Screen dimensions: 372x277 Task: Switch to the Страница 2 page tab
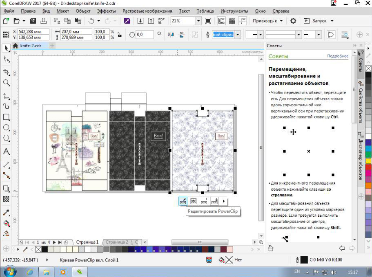(117, 242)
